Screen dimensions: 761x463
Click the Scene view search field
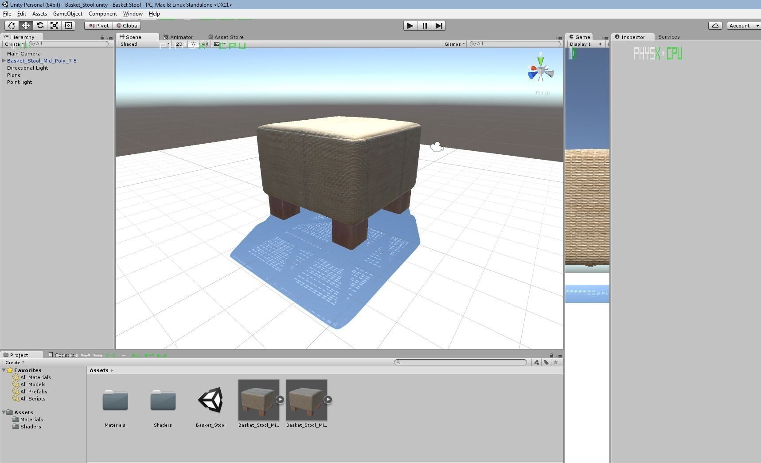tap(515, 44)
